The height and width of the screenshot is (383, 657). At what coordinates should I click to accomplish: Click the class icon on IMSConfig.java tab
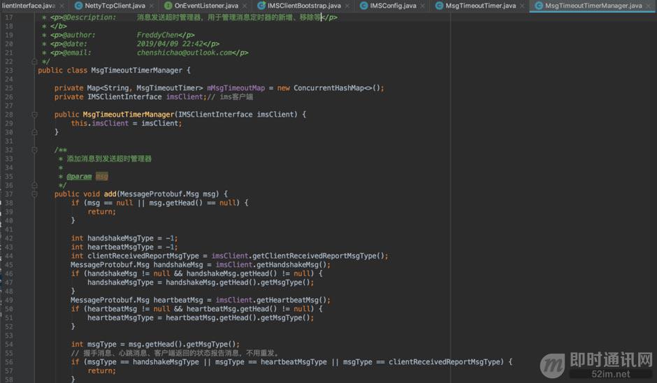tap(363, 6)
